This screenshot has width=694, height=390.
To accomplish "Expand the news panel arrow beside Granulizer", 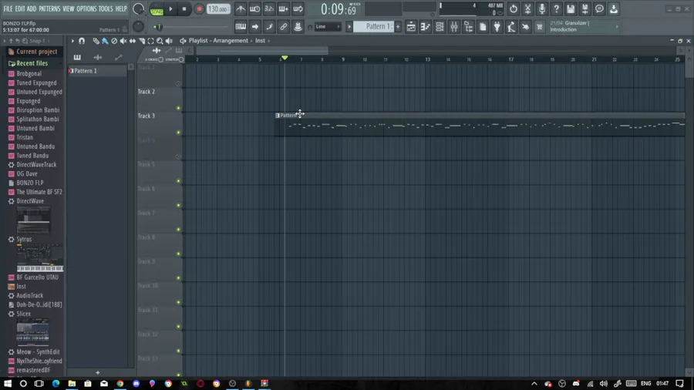I will [x=617, y=26].
